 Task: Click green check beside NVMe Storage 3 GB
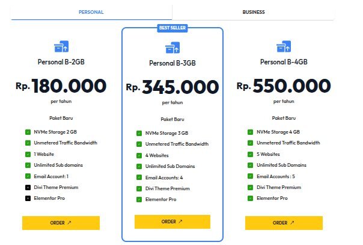tap(139, 134)
